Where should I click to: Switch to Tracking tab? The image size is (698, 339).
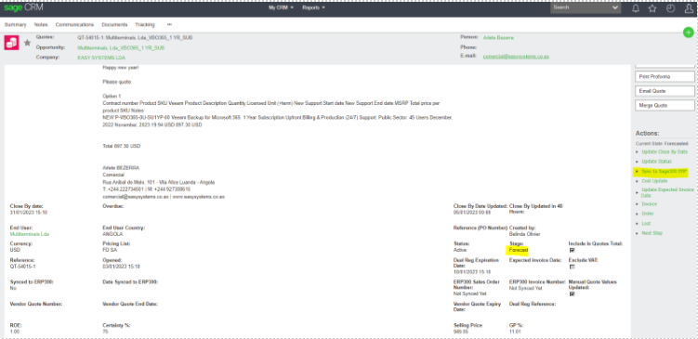point(145,25)
